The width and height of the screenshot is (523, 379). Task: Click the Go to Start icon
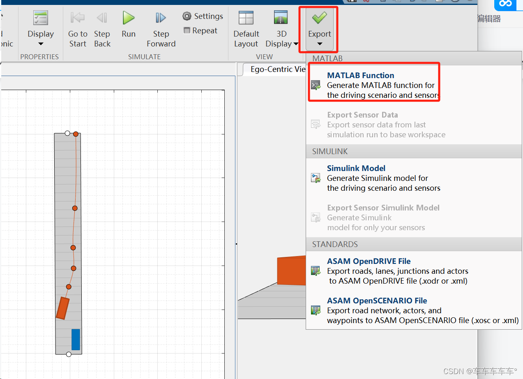78,18
